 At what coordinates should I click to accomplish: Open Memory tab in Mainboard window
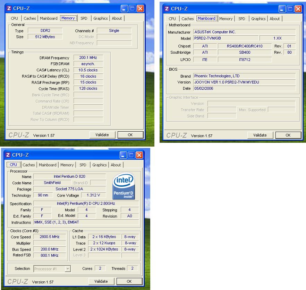(226, 19)
